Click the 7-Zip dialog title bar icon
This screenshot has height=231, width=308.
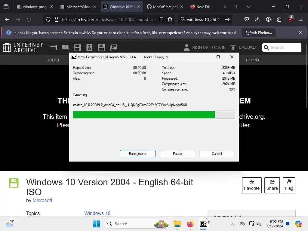click(x=74, y=57)
